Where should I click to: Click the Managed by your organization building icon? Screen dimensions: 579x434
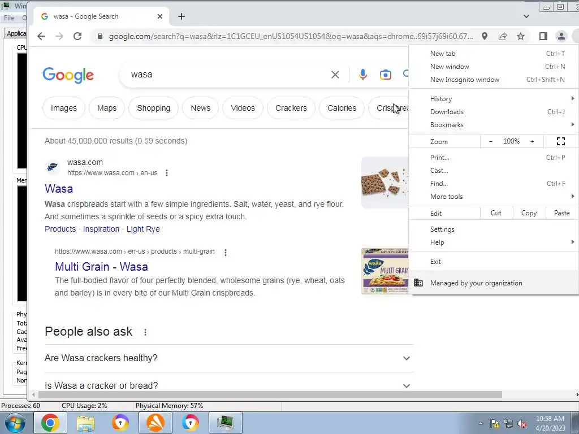(418, 283)
